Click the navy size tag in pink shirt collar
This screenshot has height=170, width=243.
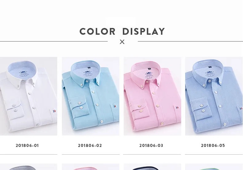(149, 69)
